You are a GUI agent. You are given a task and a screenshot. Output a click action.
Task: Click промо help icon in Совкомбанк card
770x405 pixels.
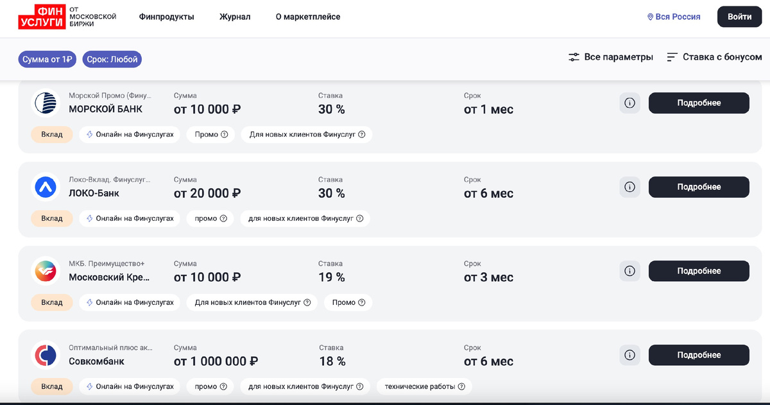223,387
